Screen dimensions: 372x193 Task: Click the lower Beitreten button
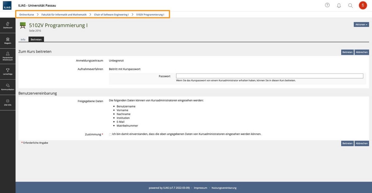pyautogui.click(x=347, y=144)
